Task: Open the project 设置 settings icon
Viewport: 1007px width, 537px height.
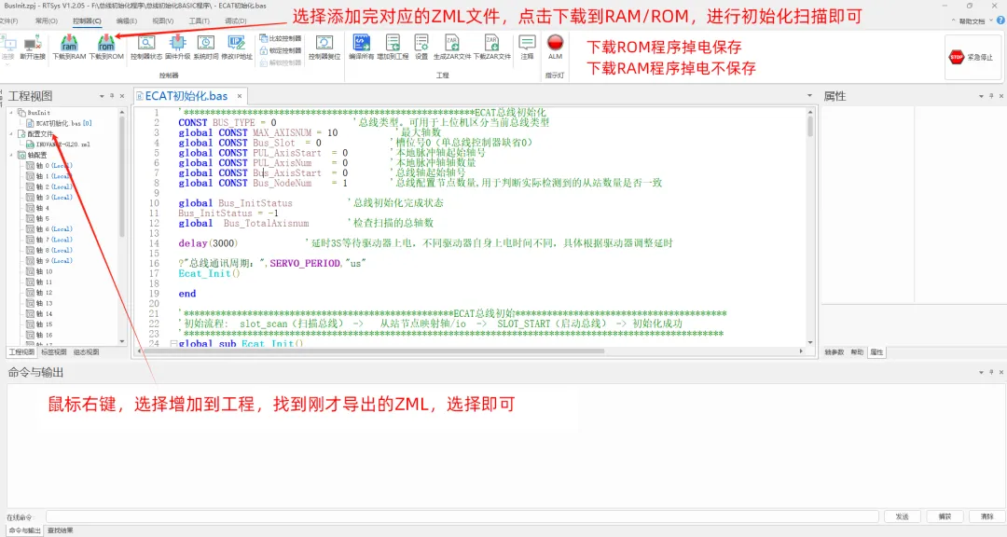Action: click(x=421, y=48)
